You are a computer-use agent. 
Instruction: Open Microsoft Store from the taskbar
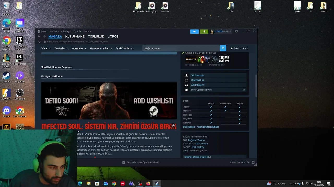[97, 184]
